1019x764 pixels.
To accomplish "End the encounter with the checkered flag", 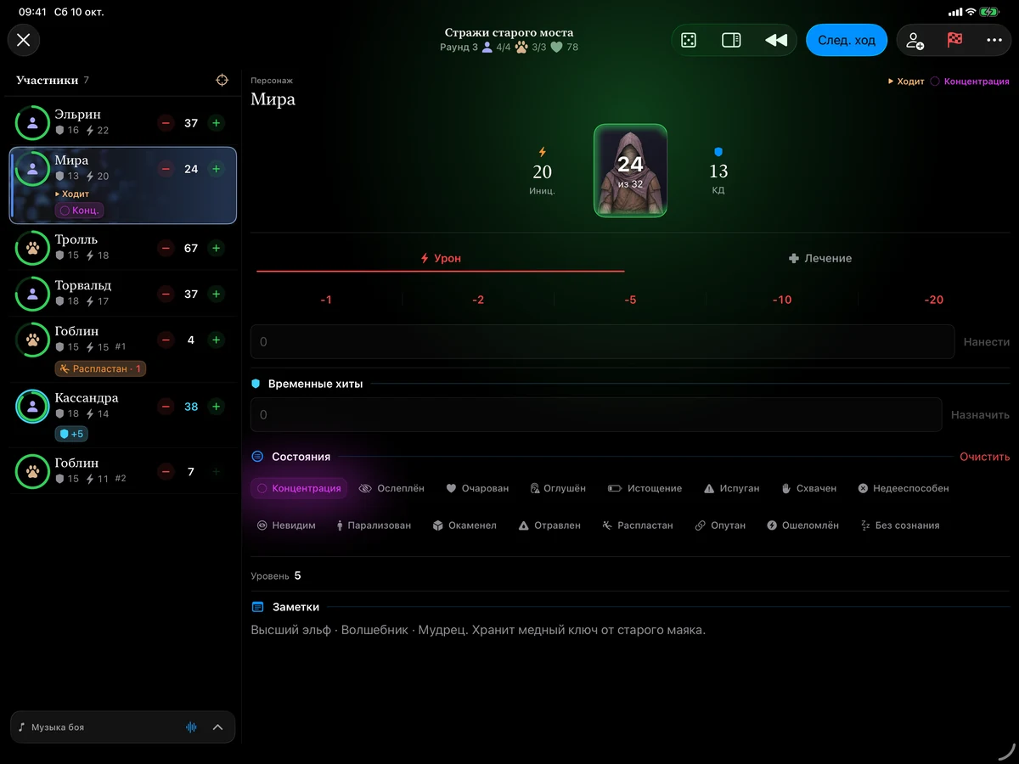I will coord(954,40).
